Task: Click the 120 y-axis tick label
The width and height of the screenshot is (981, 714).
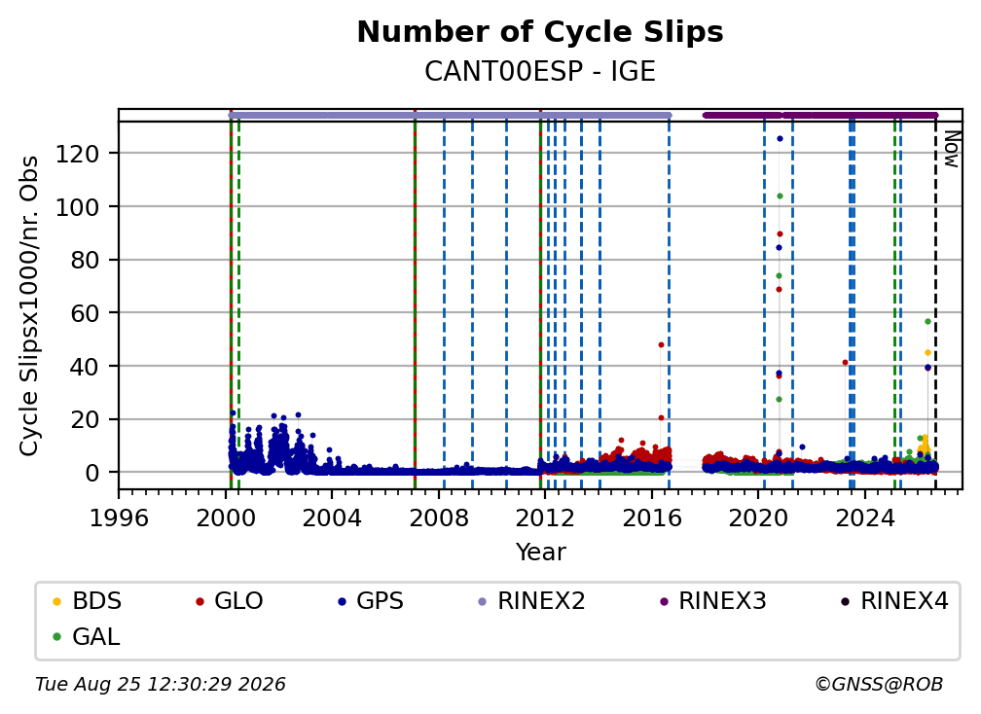Action: click(78, 154)
